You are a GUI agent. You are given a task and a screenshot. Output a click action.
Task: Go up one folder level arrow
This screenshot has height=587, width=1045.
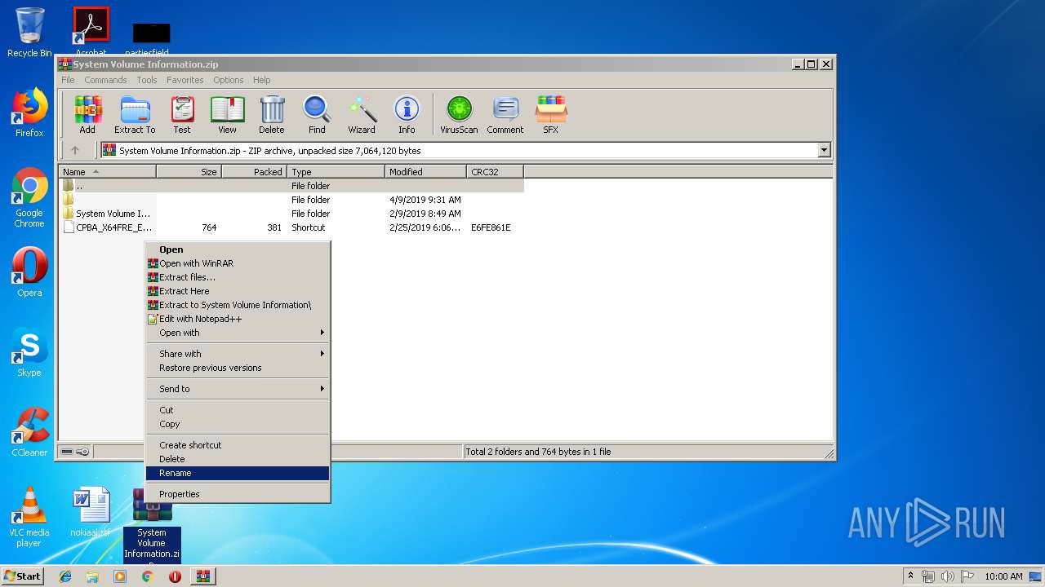[75, 150]
